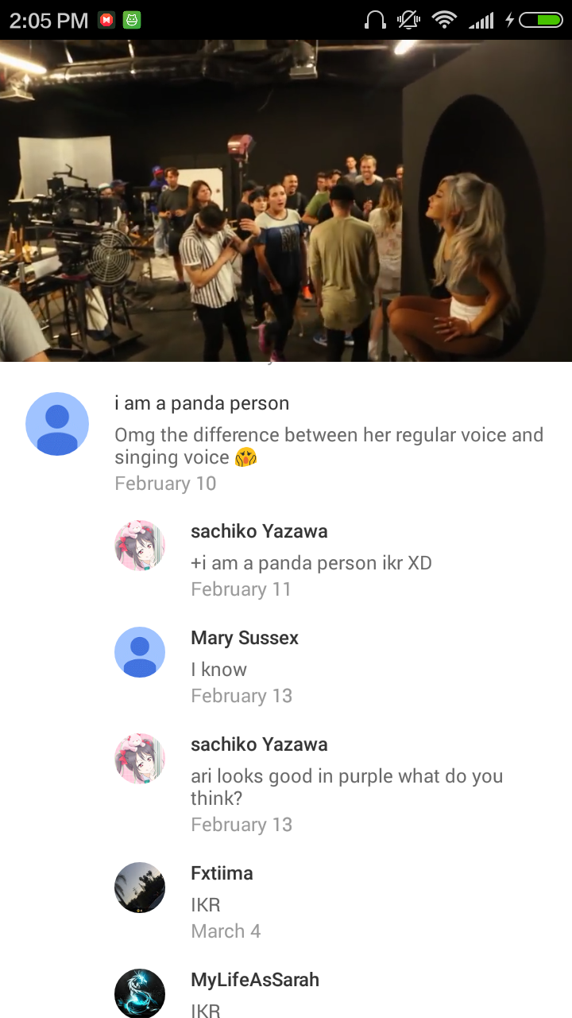Open the MyLifeAsSarah username

click(255, 980)
